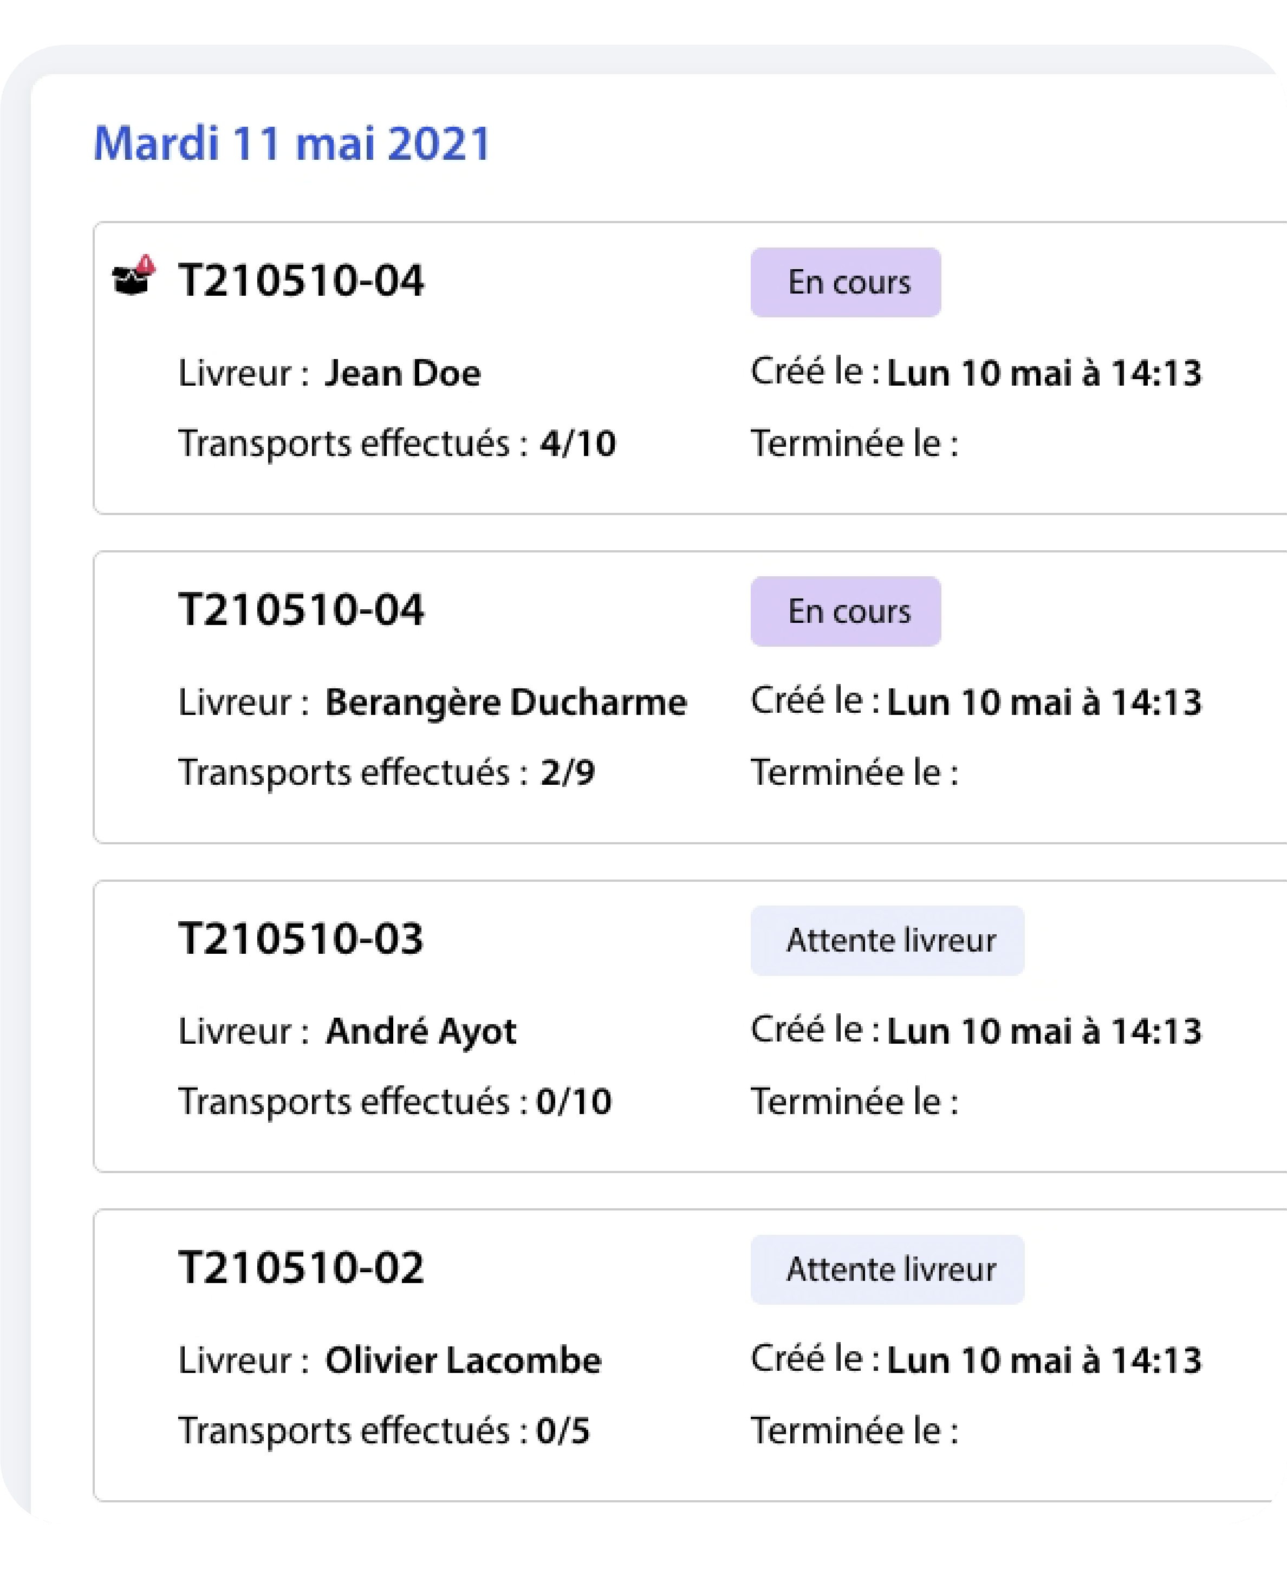Open tour T210510-03

click(301, 939)
